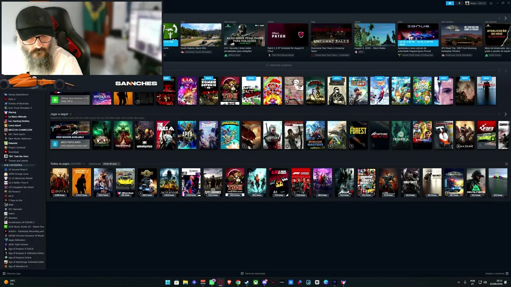Open the Apex Legends cover in Jogar a seguir
This screenshot has width=511, height=287.
187,135
